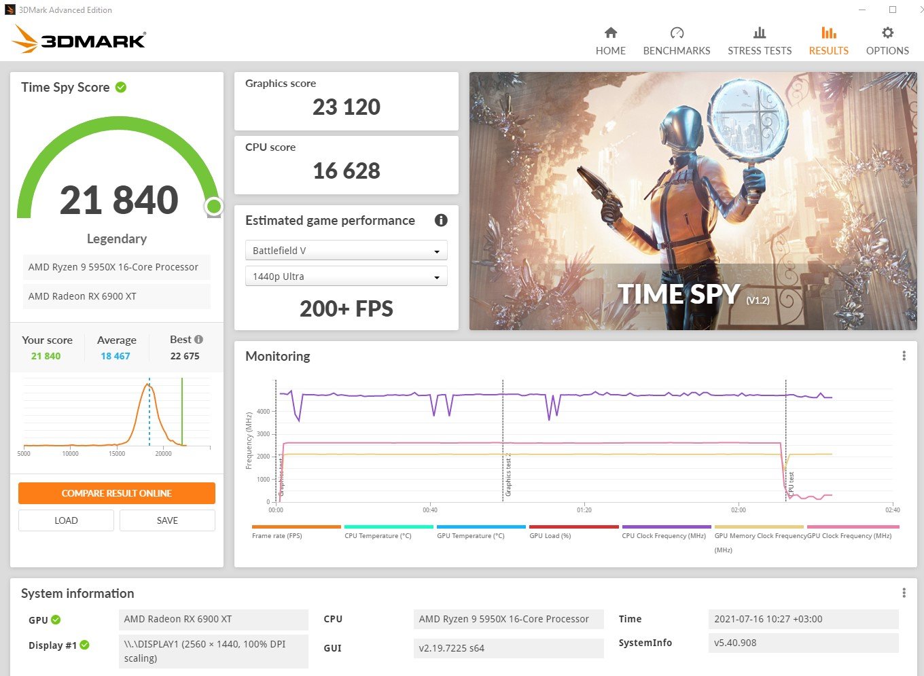Click the Best score value 22 675

[185, 356]
